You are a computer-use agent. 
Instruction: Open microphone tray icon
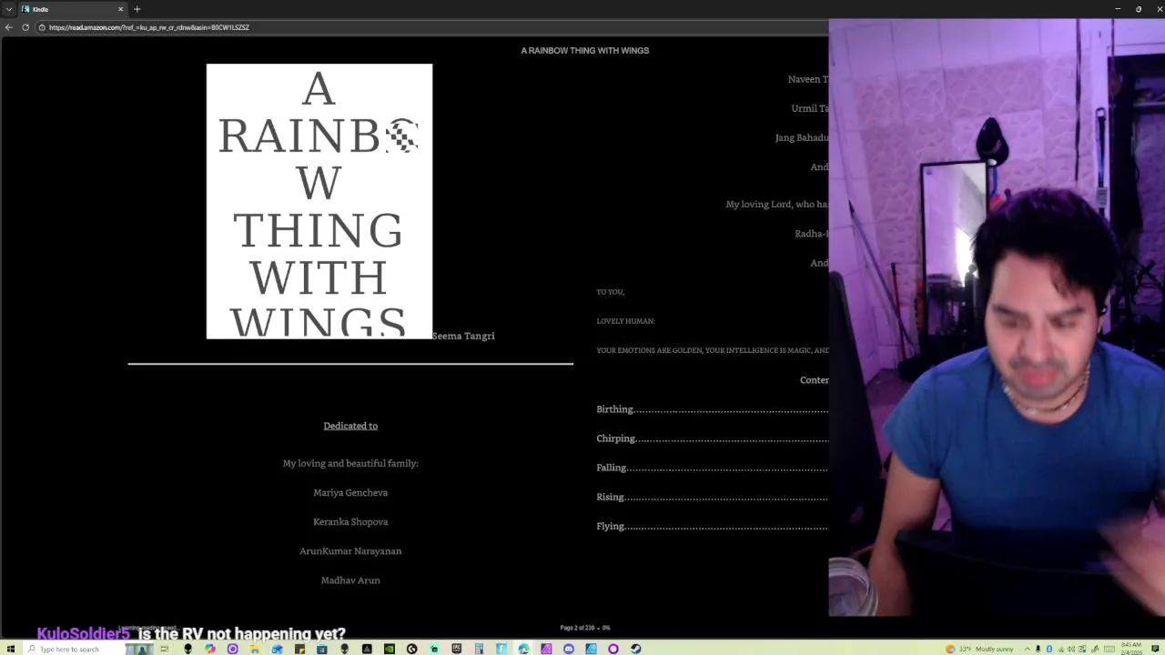coord(1038,649)
